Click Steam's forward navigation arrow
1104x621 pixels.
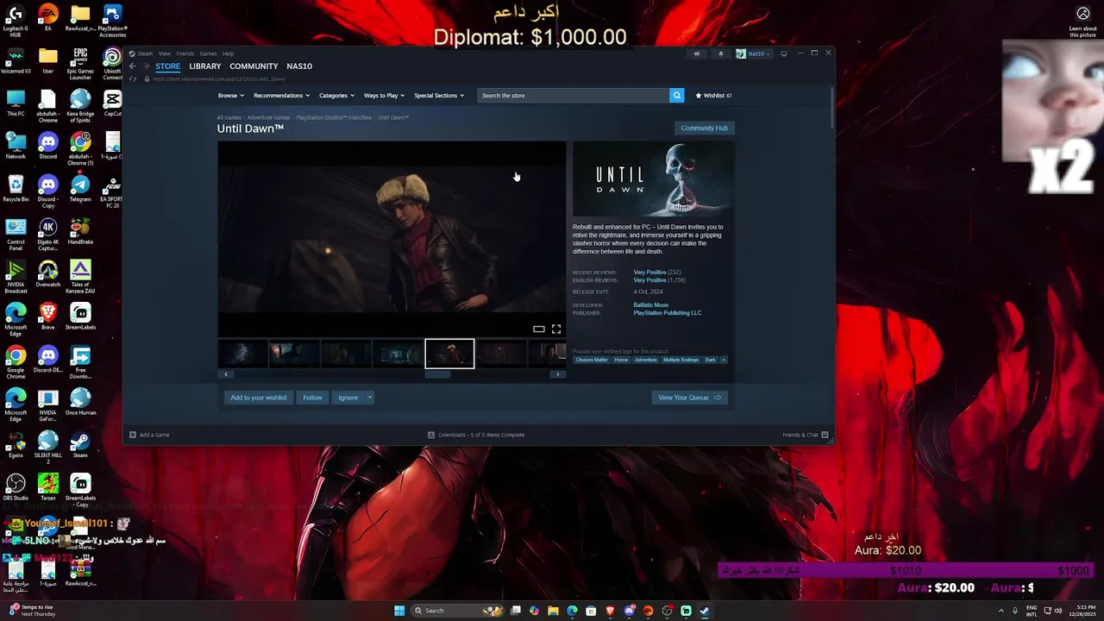[x=146, y=66]
